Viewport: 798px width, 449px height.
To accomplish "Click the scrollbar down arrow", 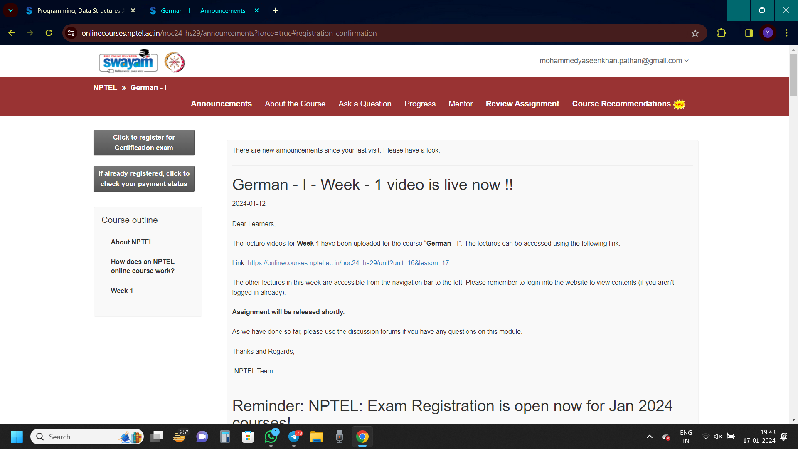I will pyautogui.click(x=793, y=420).
